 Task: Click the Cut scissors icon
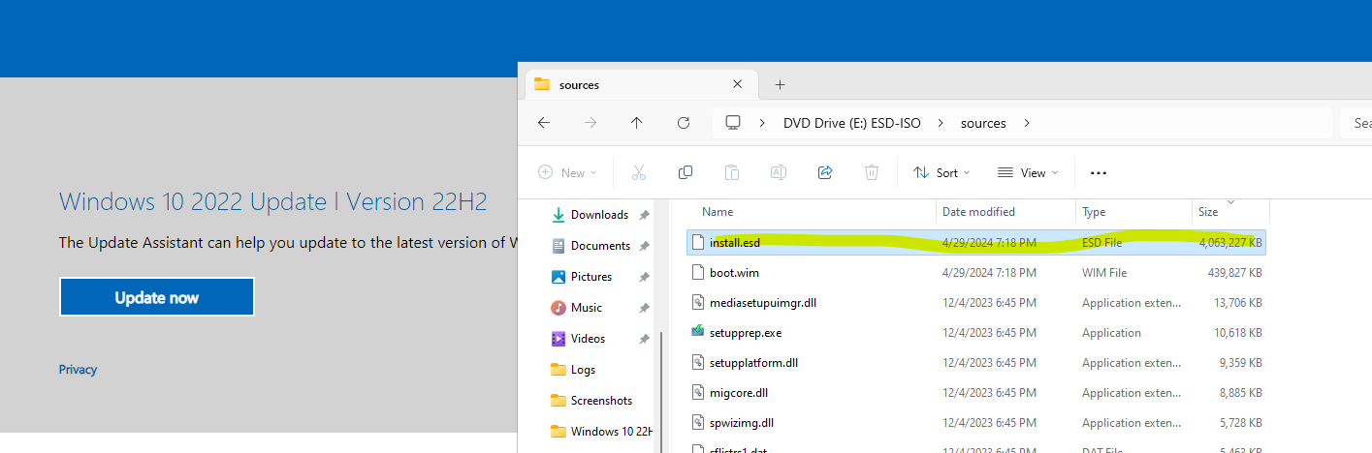click(x=638, y=172)
